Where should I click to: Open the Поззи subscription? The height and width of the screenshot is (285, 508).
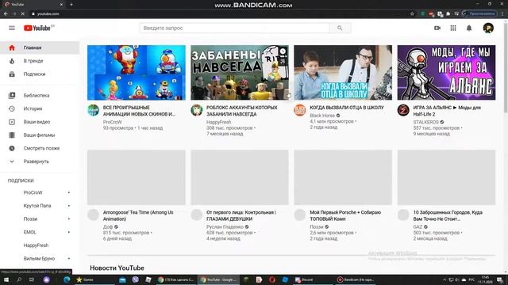pos(40,219)
